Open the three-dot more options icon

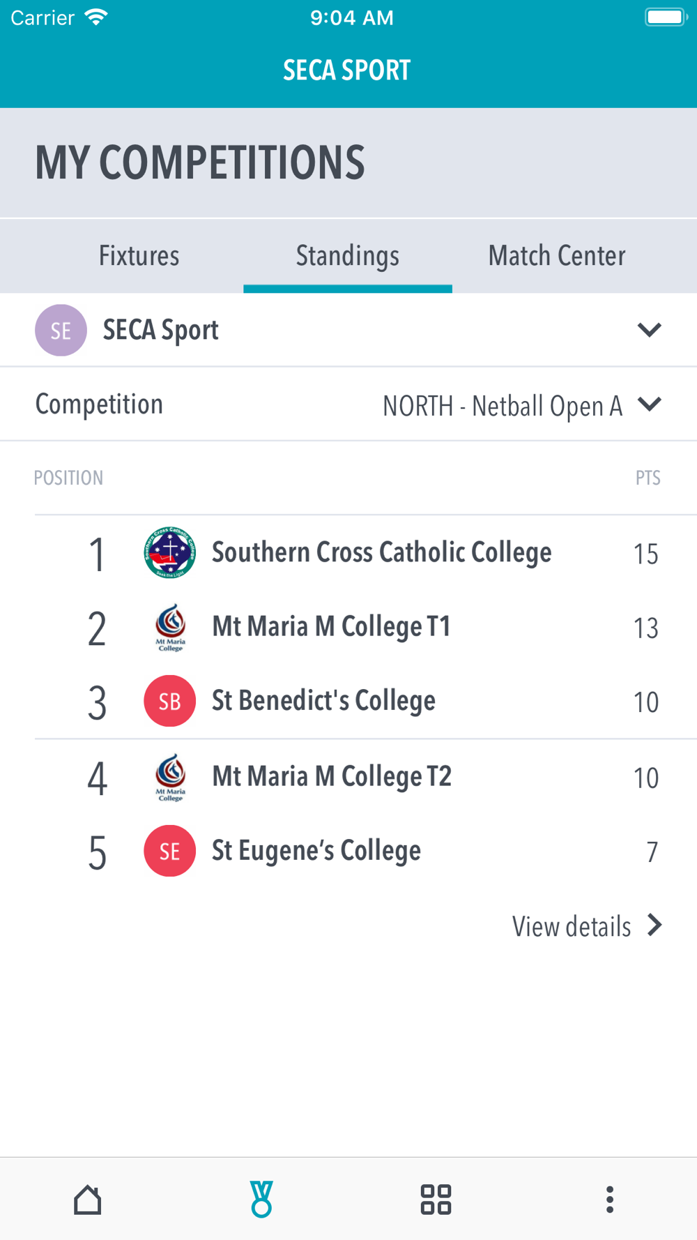coord(610,1200)
